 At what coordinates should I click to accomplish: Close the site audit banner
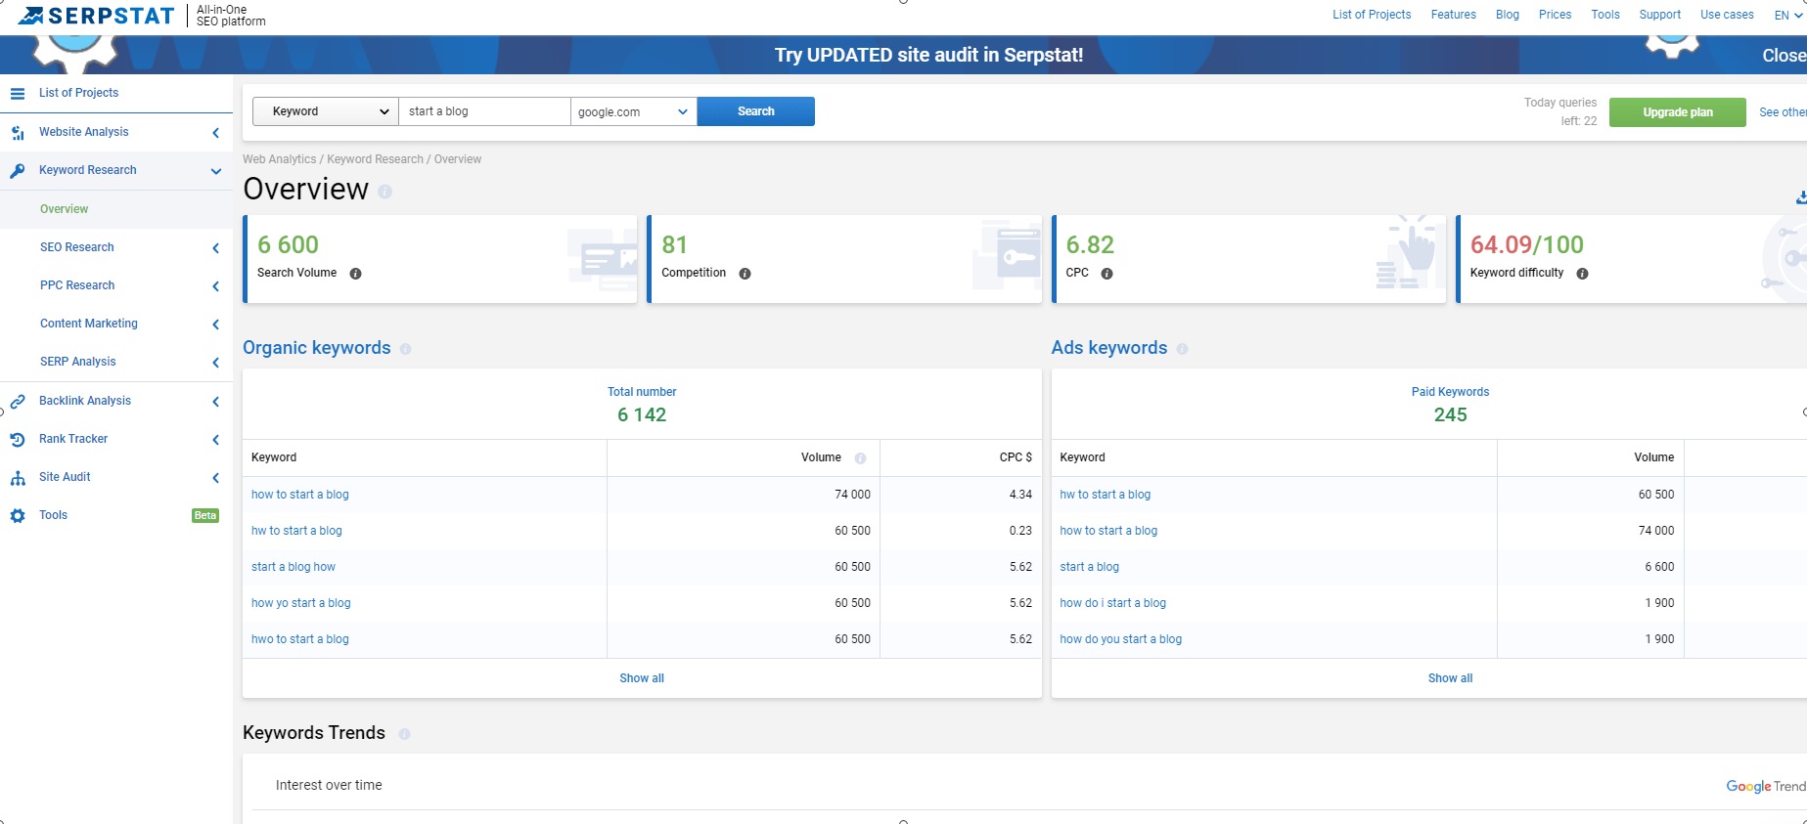(x=1784, y=56)
